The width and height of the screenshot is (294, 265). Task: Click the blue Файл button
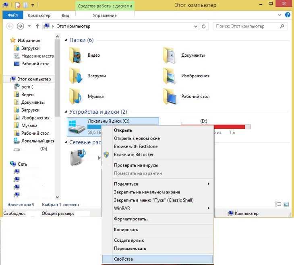tap(13, 16)
